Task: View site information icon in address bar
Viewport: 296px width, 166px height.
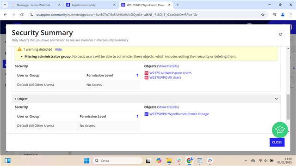Action: [32, 15]
